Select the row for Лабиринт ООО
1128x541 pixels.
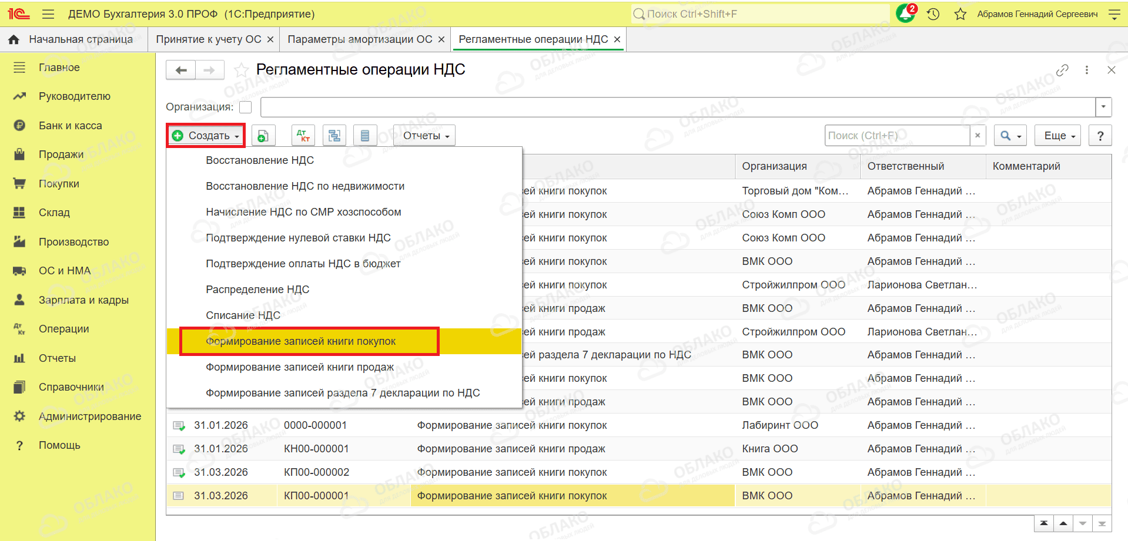point(638,425)
